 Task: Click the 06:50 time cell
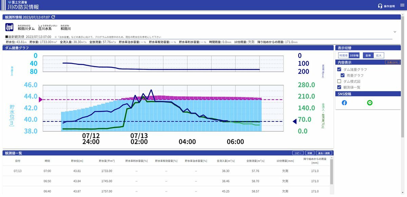[47, 181]
